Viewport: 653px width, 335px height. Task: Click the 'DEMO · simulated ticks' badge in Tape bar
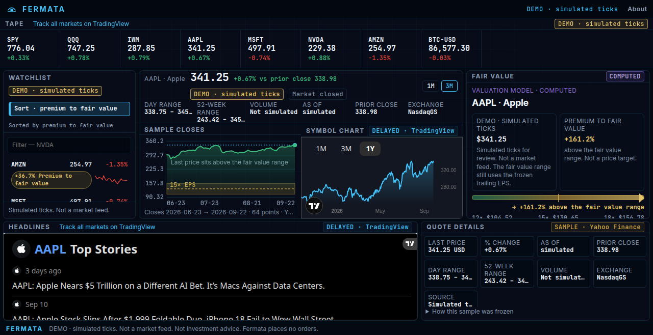601,24
